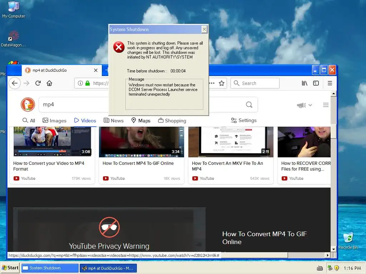Switch to the News search tab

pos(113,121)
